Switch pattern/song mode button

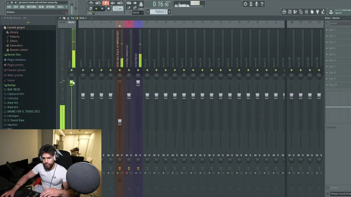coord(90,8)
